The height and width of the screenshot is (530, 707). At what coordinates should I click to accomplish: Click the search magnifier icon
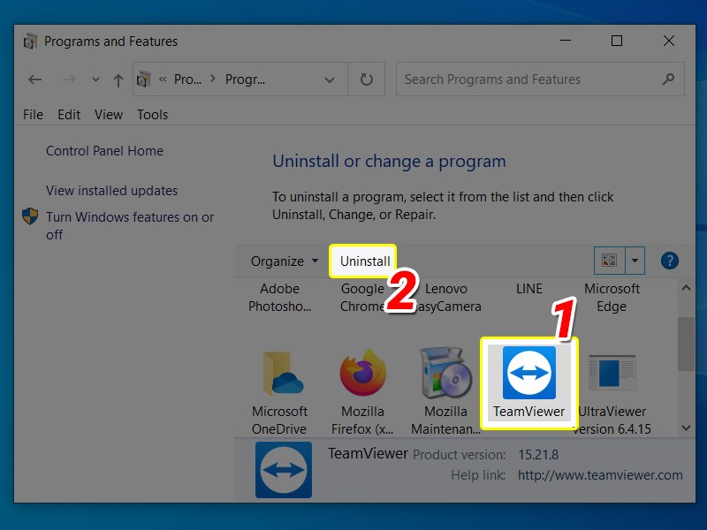(x=668, y=79)
